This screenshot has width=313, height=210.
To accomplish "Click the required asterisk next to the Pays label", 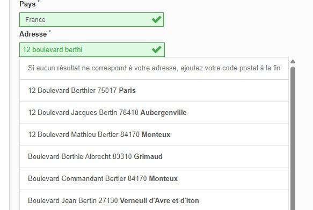I will click(x=39, y=2).
